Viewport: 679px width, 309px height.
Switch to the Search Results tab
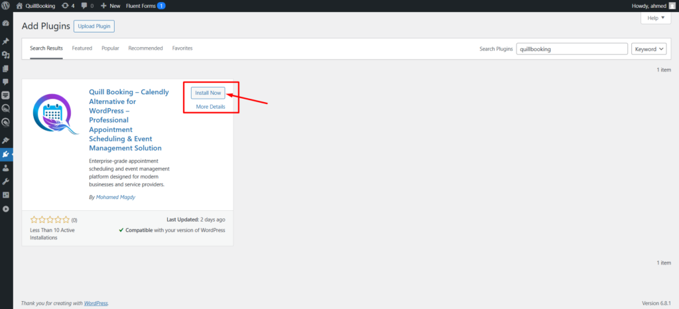46,48
